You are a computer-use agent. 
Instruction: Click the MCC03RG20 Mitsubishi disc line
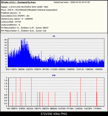click(29, 10)
